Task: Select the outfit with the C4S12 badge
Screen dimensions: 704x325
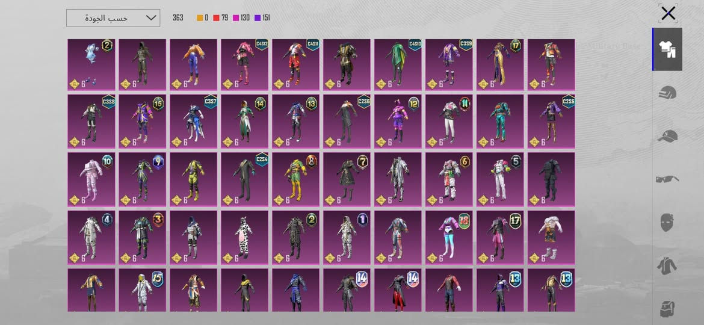Action: [244, 65]
